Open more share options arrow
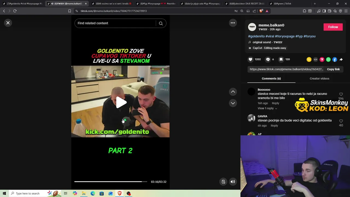Image resolution: width=350 pixels, height=197 pixels. [x=341, y=59]
